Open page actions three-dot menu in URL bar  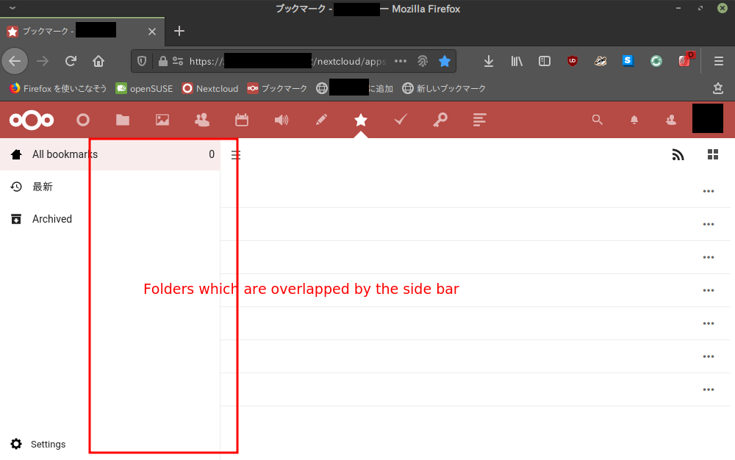coord(401,62)
